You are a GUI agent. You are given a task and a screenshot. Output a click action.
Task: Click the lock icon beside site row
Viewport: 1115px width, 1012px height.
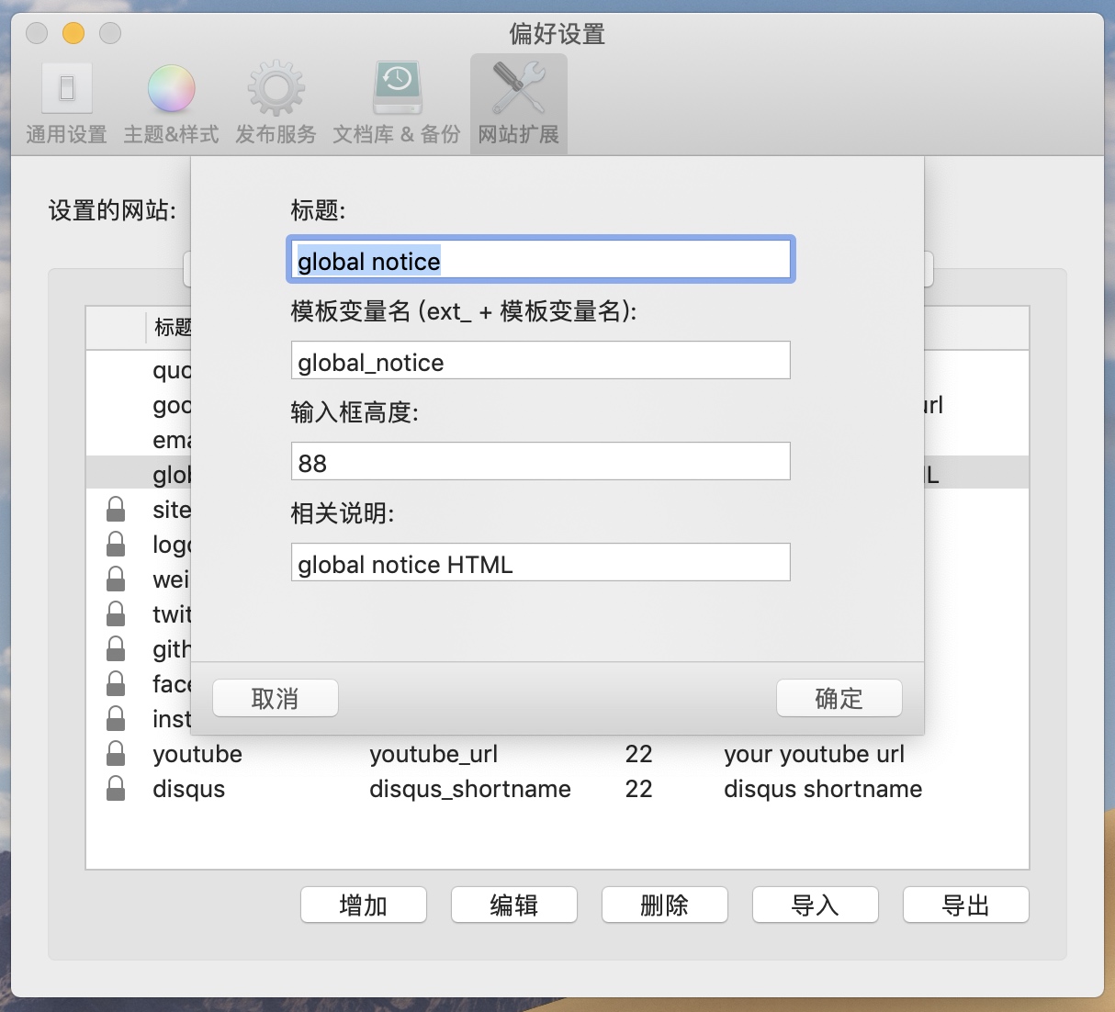(x=116, y=510)
